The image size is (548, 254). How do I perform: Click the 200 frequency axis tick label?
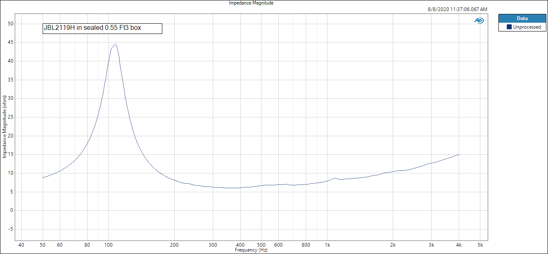(174, 245)
